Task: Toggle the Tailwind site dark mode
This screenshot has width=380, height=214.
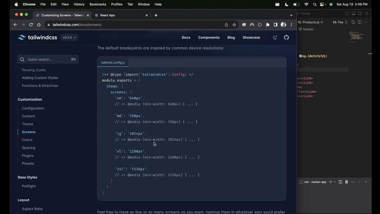Action: (x=275, y=37)
